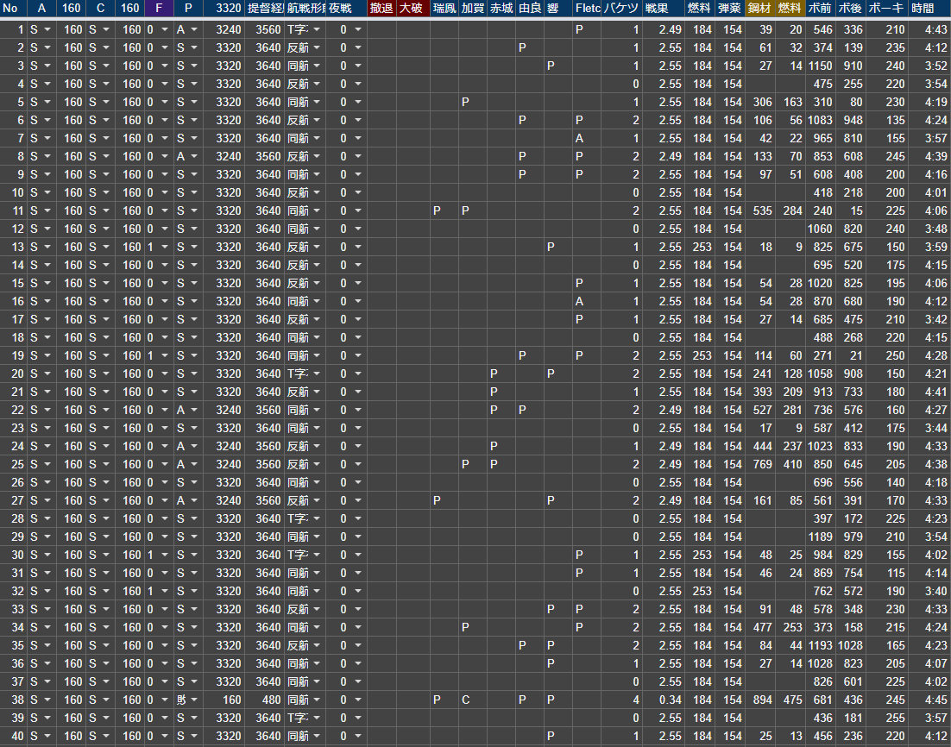The width and height of the screenshot is (951, 747).
Task: Select the 夜戦 column header
Action: (x=346, y=9)
